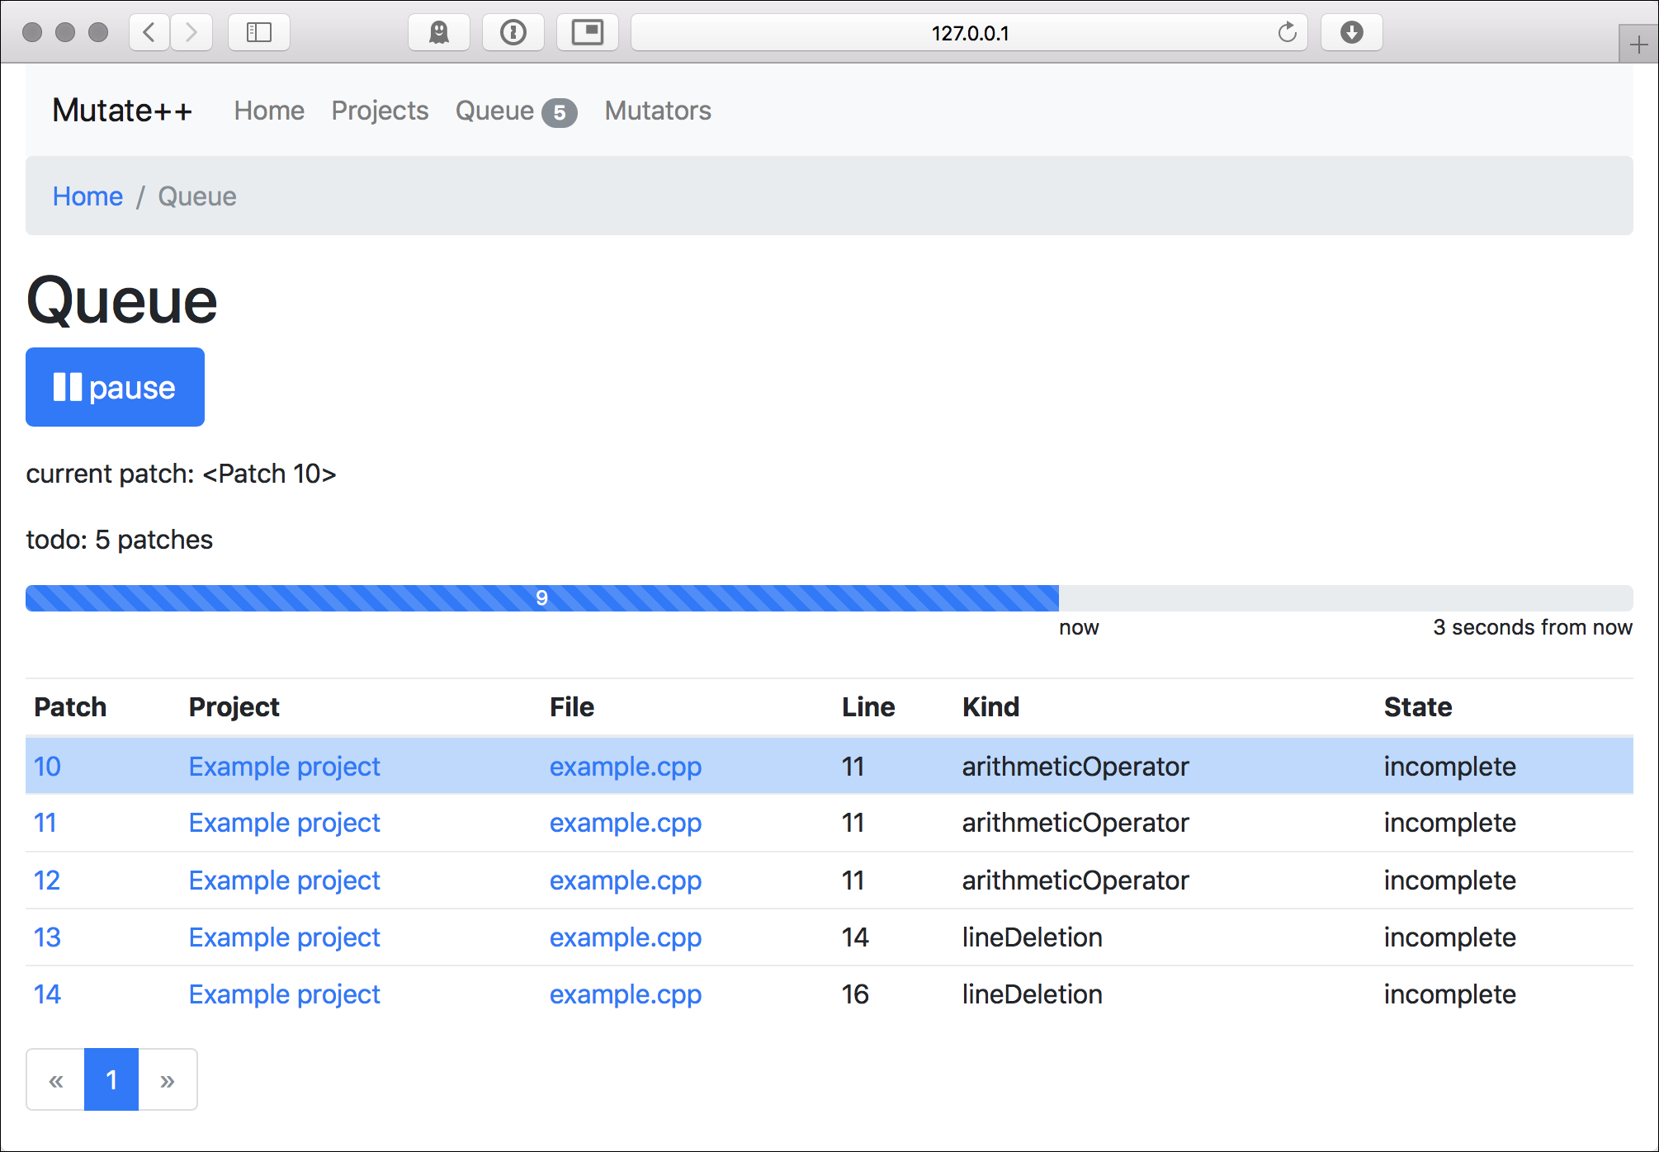
Task: Open the Projects nav item
Action: coord(380,111)
